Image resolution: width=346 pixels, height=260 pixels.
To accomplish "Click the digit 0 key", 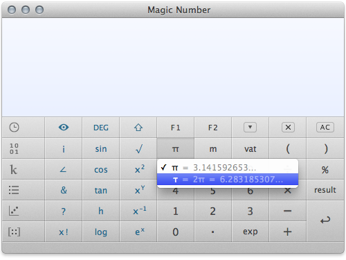I will [x=176, y=232].
